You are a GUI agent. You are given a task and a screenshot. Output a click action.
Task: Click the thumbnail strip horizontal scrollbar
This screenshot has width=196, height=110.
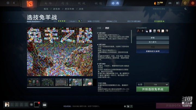49,87
